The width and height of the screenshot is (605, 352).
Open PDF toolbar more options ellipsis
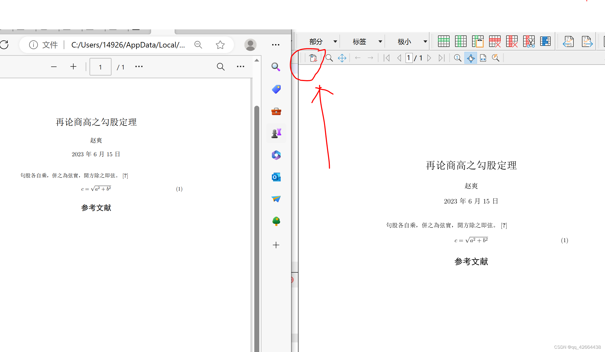[x=240, y=66]
